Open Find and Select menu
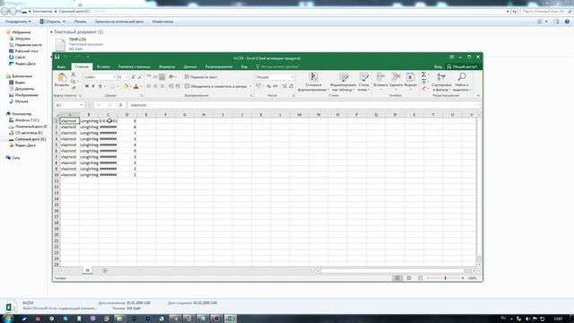 coord(462,82)
